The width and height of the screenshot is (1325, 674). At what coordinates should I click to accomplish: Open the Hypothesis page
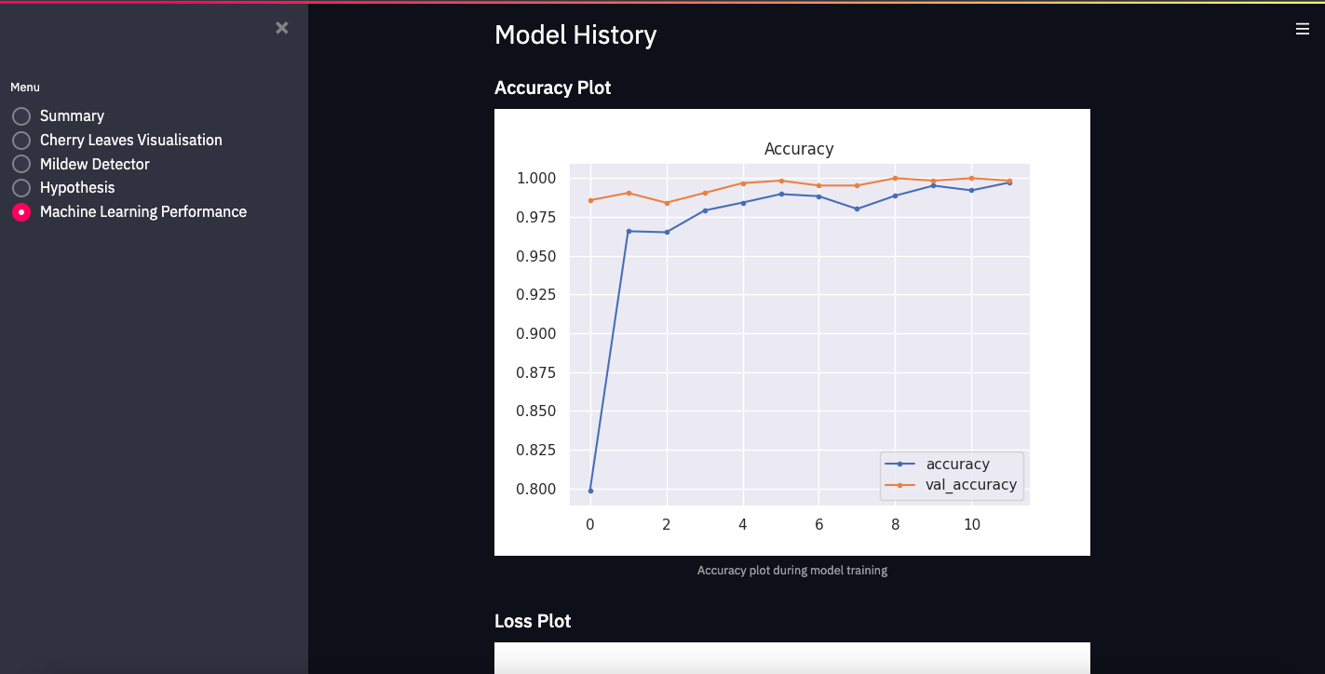tap(78, 187)
